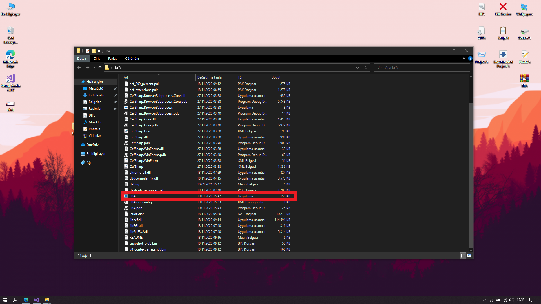Switch to large icons view button
Image resolution: width=541 pixels, height=304 pixels.
point(469,256)
